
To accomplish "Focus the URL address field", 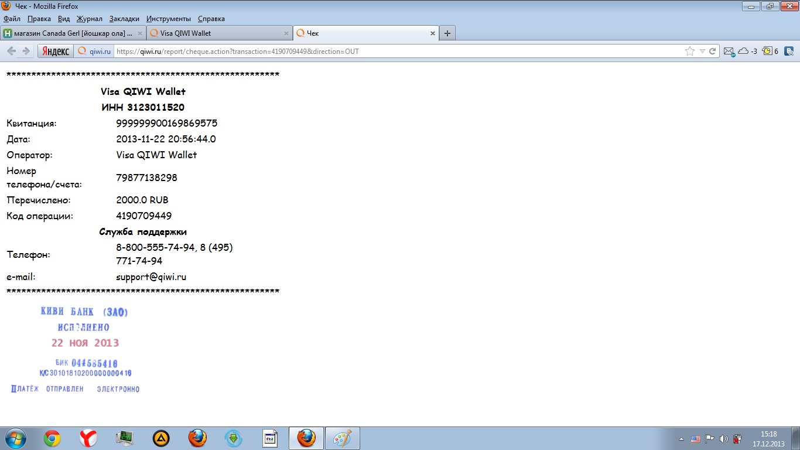I will pyautogui.click(x=398, y=52).
